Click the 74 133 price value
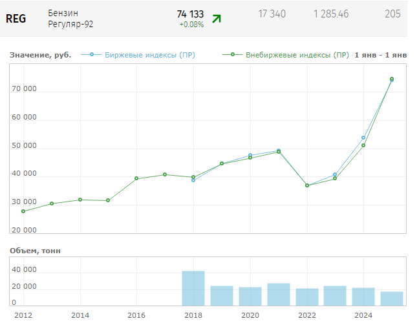Screen dimensions: 419x323 point(190,14)
